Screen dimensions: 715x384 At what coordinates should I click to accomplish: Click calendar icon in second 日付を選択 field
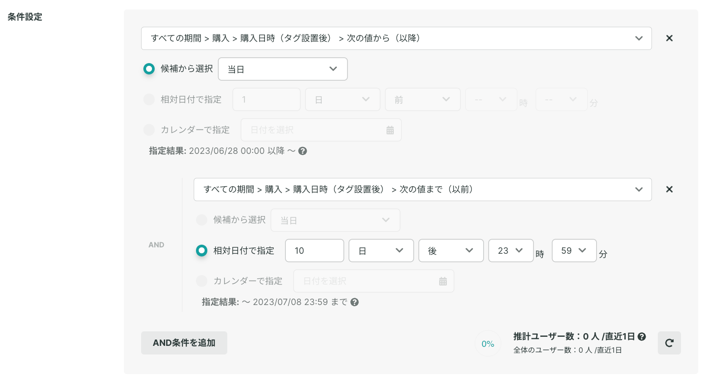(443, 281)
